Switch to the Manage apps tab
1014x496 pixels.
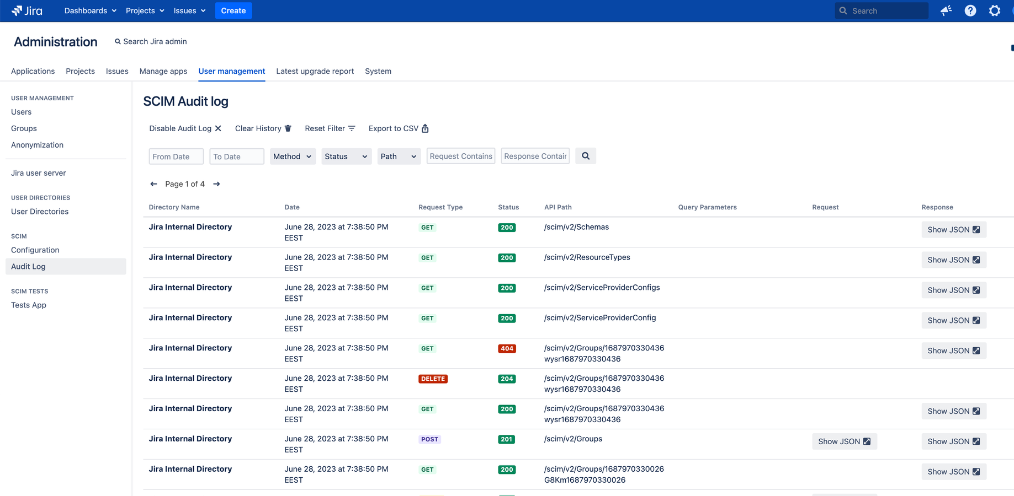click(163, 71)
